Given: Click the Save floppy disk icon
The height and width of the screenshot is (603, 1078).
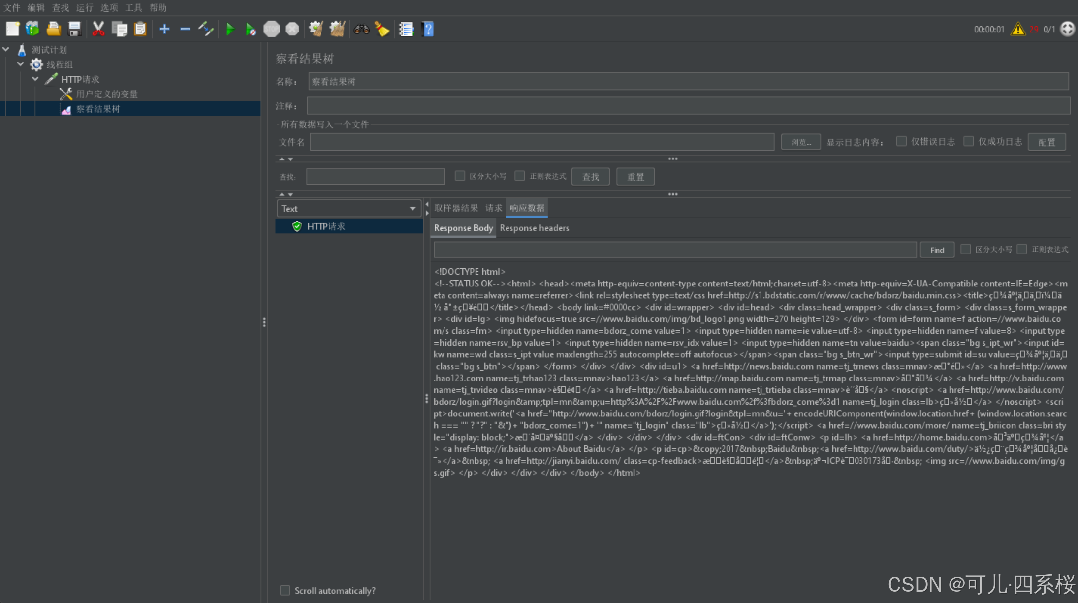Looking at the screenshot, I should (75, 30).
